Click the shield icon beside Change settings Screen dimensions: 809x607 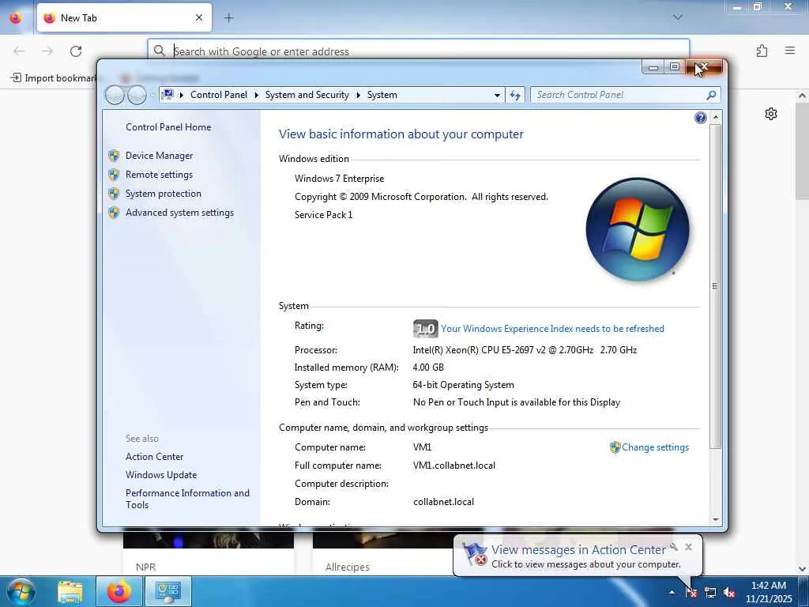tap(615, 447)
